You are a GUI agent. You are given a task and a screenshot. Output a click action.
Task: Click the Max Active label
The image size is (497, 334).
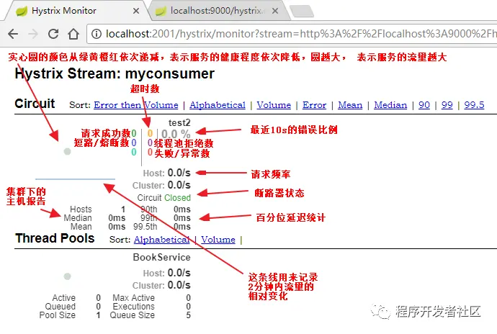click(x=133, y=298)
